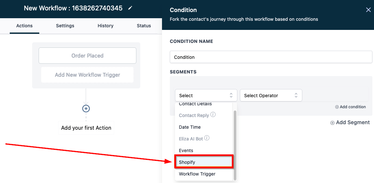Click the plus icon next to Add condition
The height and width of the screenshot is (183, 374).
[337, 107]
